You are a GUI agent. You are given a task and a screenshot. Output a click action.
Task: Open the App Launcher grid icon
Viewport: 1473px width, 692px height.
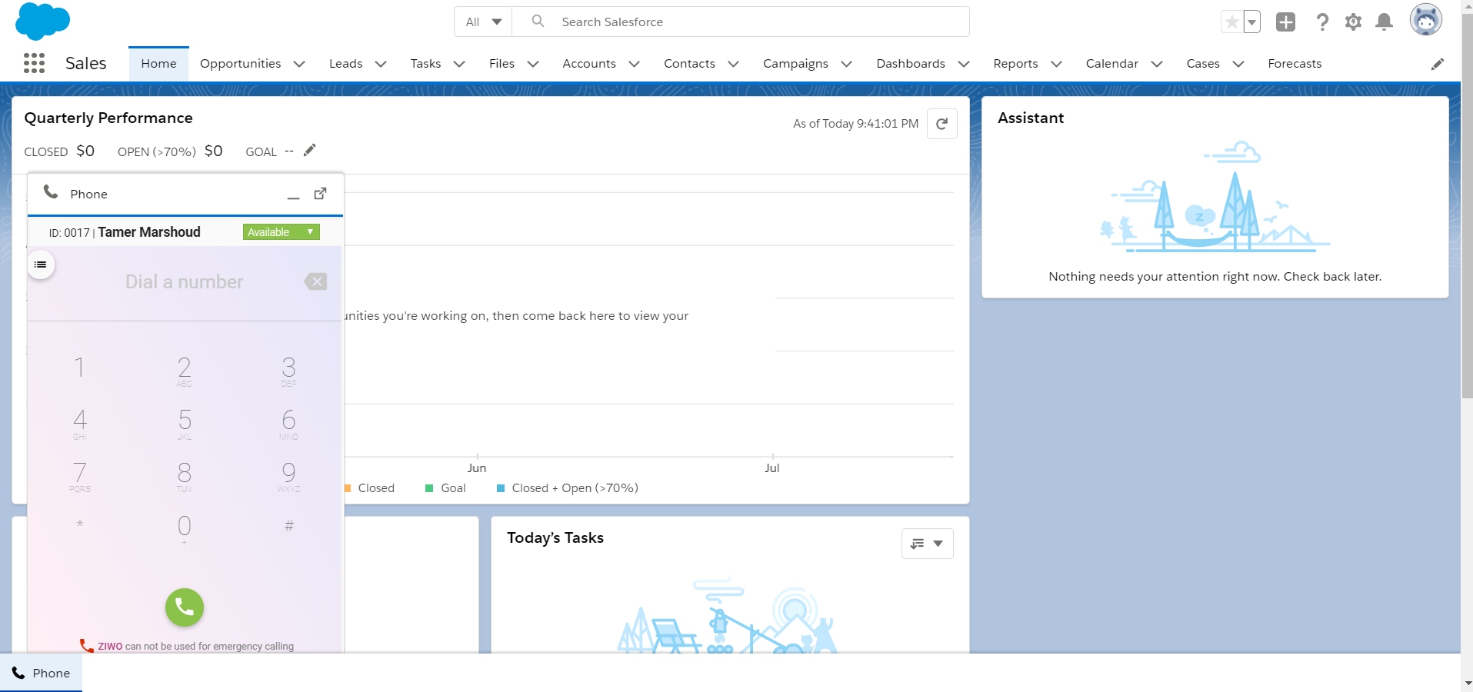(x=34, y=63)
